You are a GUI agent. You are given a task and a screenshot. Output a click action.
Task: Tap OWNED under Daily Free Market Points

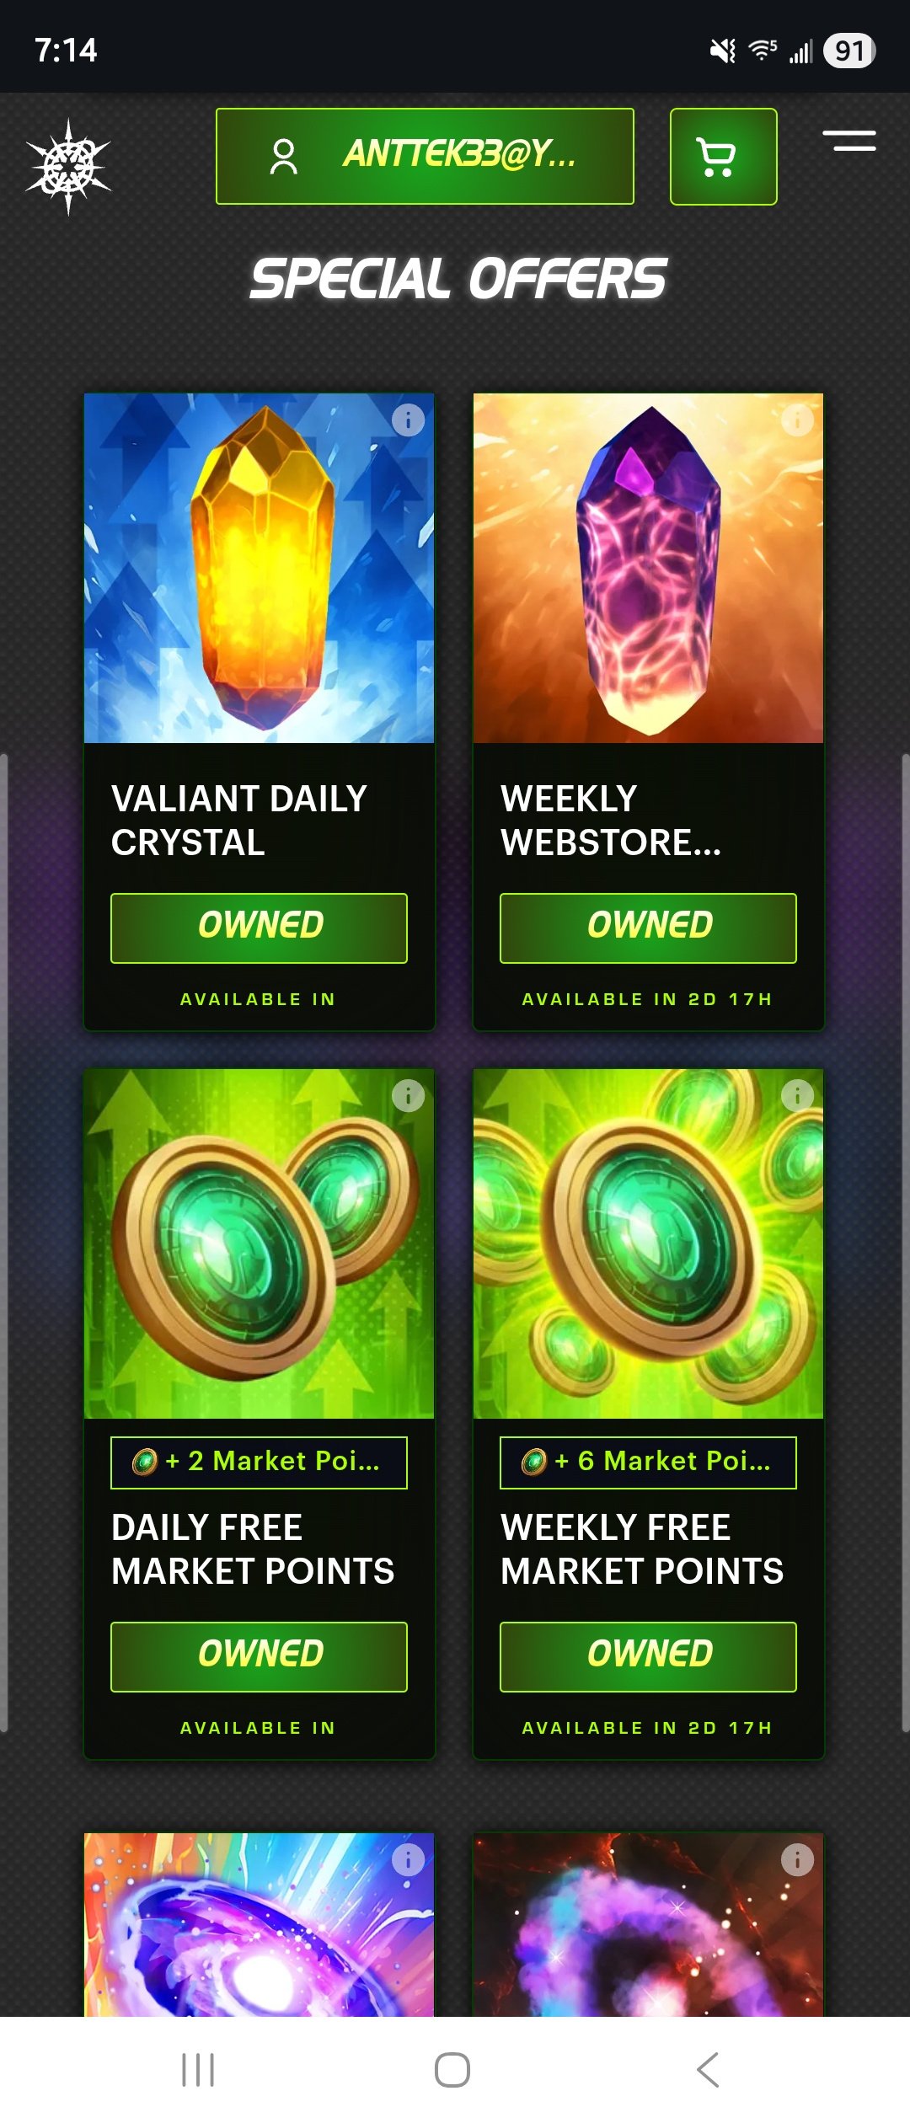tap(259, 1656)
